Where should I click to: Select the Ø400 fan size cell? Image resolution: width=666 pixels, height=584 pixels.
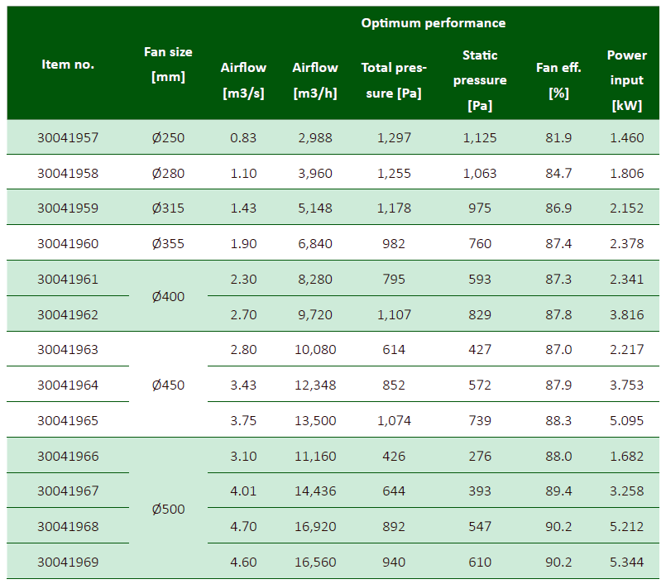click(168, 296)
